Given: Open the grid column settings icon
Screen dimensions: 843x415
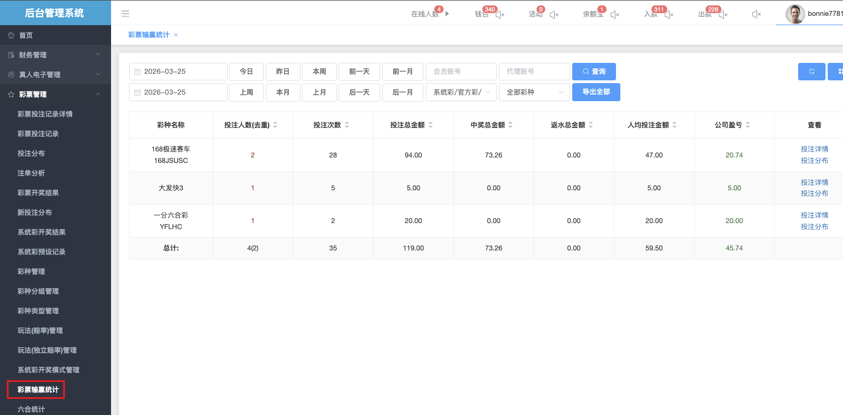Looking at the screenshot, I should (837, 72).
